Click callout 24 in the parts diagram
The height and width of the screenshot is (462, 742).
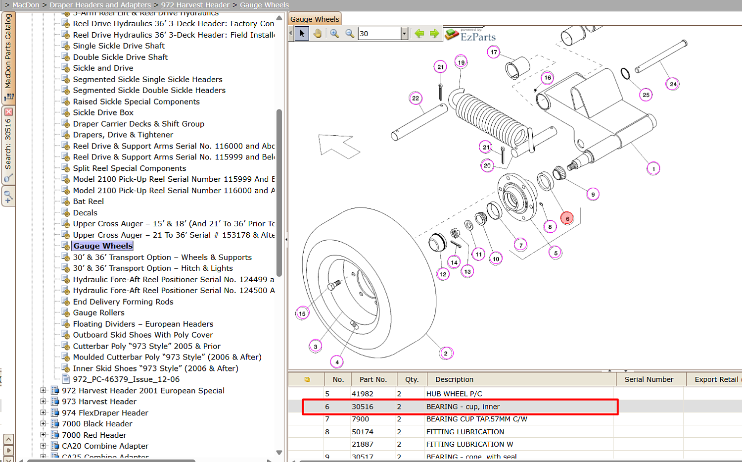point(673,84)
